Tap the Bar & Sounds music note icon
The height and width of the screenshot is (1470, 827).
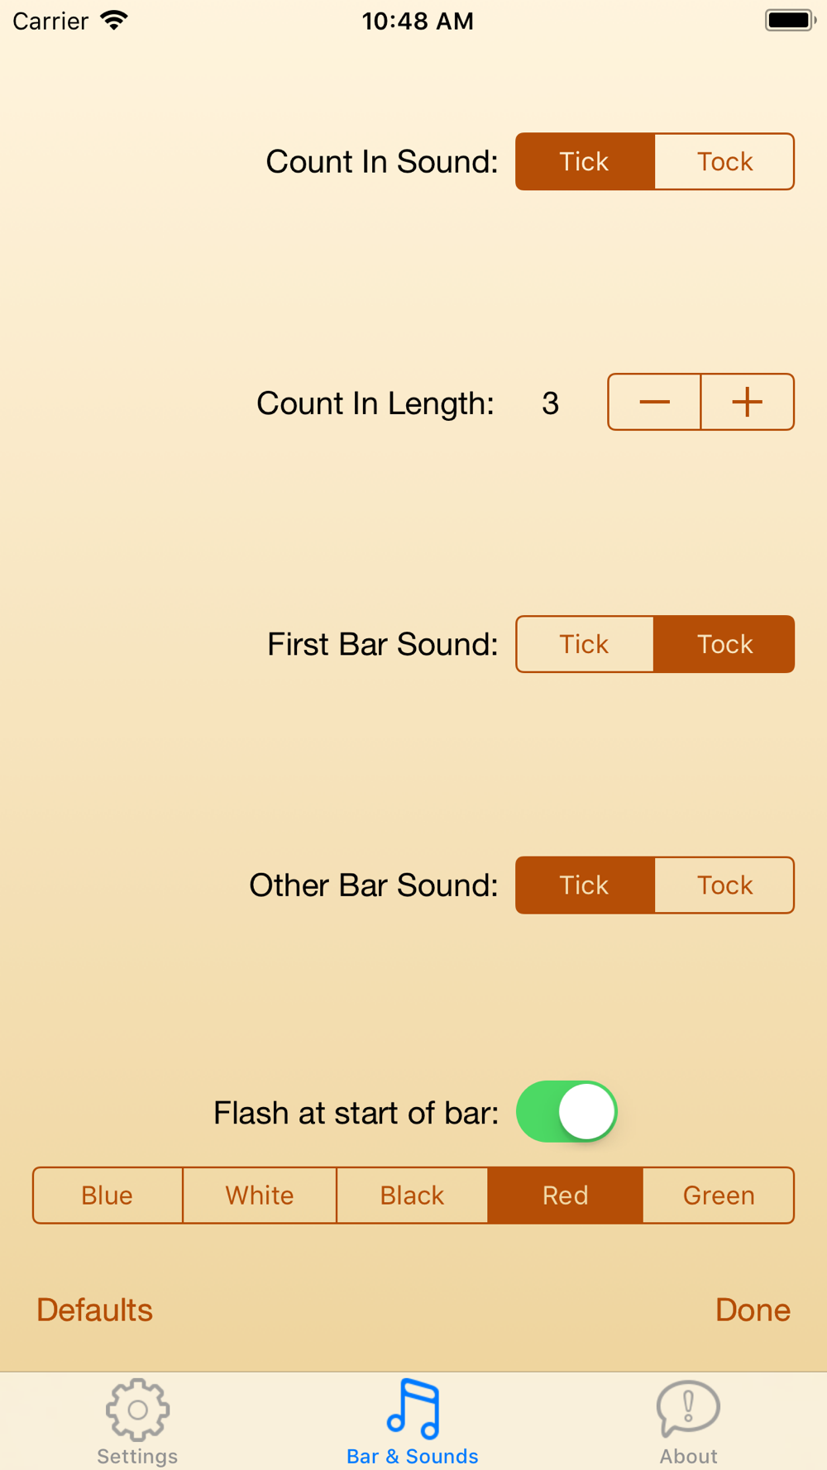point(413,1409)
